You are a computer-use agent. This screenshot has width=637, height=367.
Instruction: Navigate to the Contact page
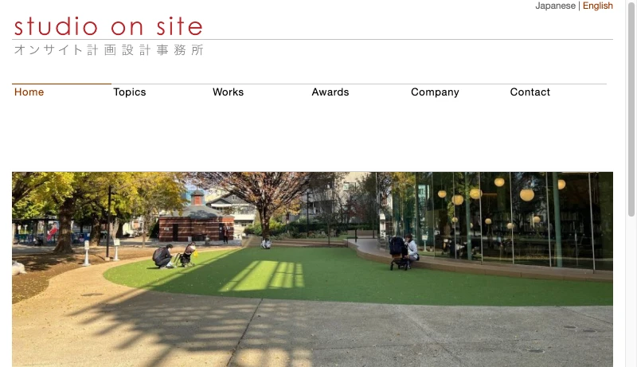click(x=530, y=92)
